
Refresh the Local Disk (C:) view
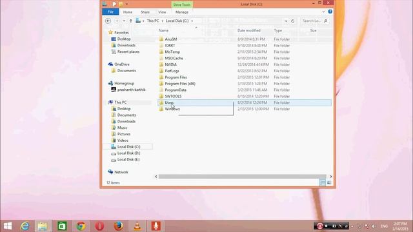292,21
